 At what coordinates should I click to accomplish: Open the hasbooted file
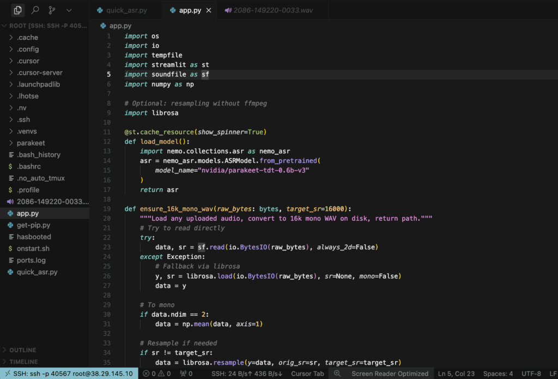[x=45, y=237]
